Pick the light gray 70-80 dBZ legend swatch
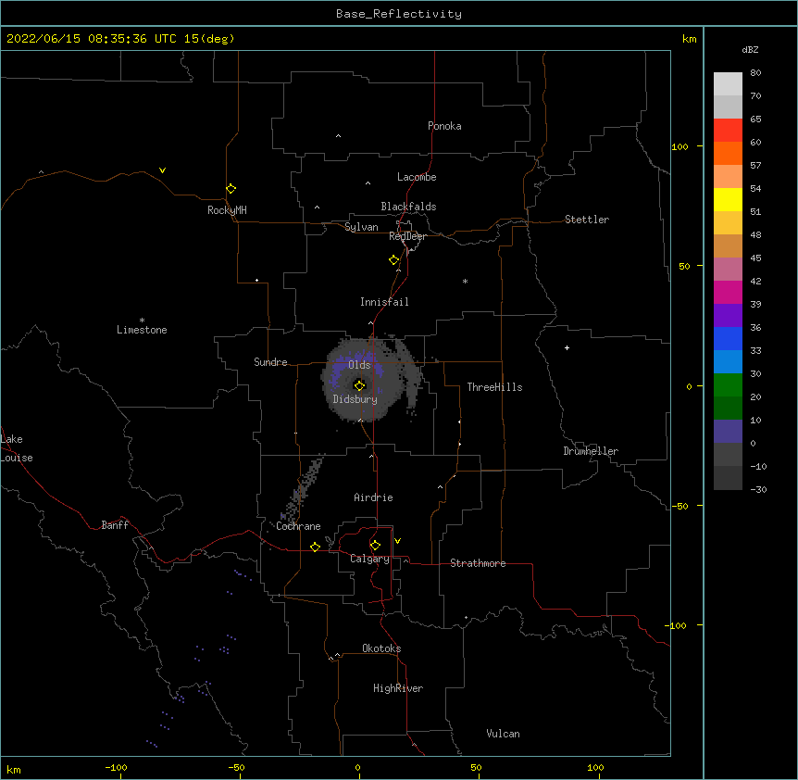 coord(728,84)
